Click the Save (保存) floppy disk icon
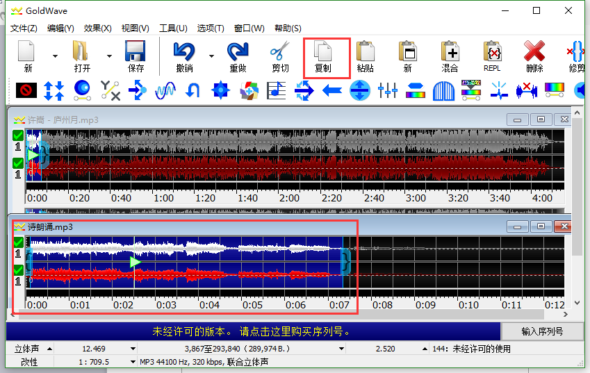The image size is (590, 373). 135,51
